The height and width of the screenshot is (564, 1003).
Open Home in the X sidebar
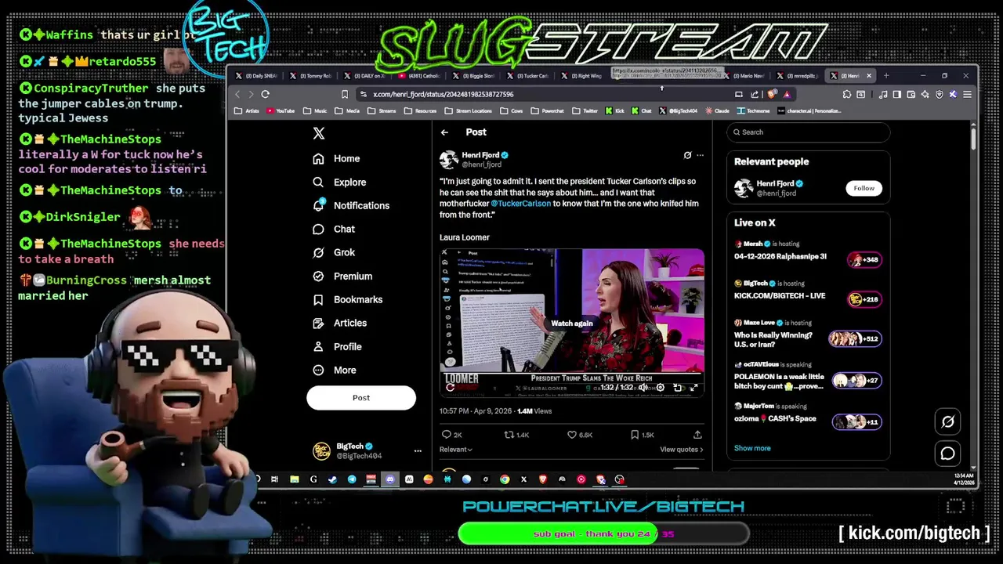(x=336, y=158)
